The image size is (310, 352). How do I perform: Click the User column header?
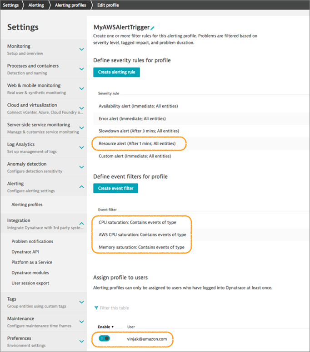pyautogui.click(x=131, y=327)
